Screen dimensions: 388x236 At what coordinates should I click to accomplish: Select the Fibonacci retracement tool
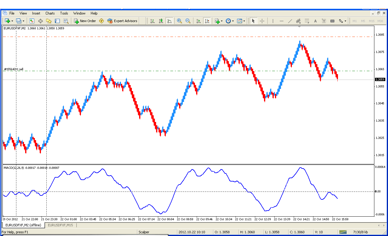click(307, 21)
